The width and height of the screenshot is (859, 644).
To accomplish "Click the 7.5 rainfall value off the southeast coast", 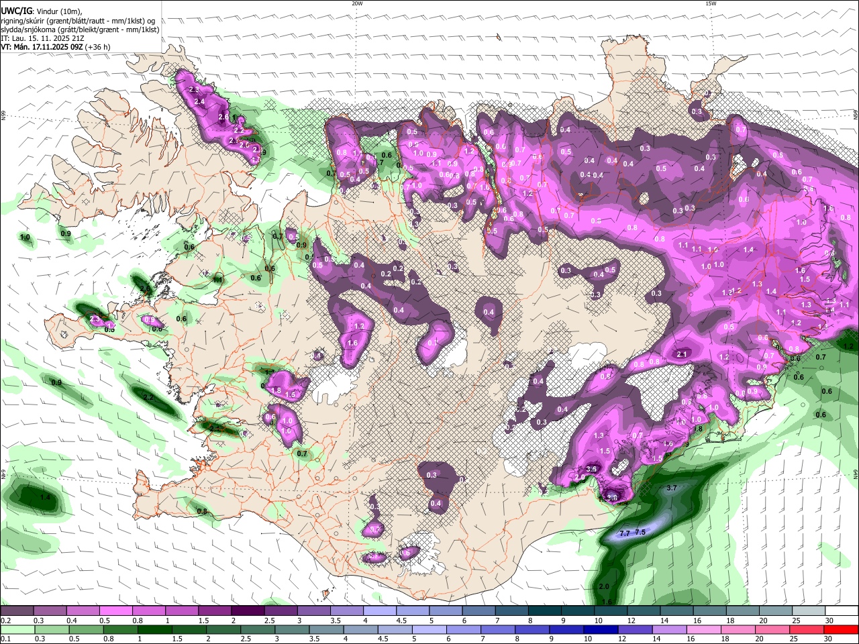I will [x=640, y=532].
